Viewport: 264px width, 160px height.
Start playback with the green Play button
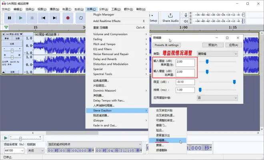(x=20, y=18)
